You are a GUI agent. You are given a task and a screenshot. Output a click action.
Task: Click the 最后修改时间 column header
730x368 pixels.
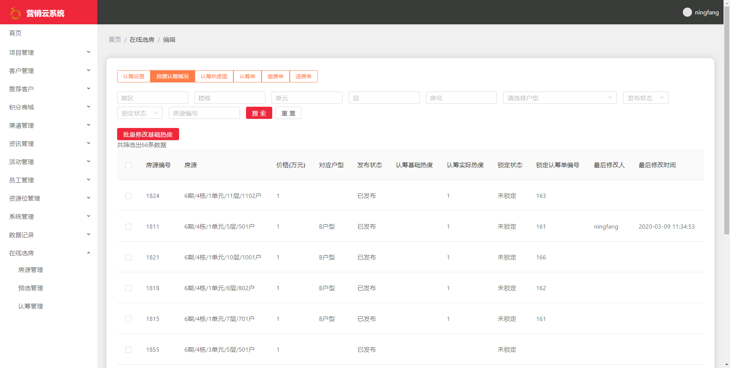(x=657, y=165)
